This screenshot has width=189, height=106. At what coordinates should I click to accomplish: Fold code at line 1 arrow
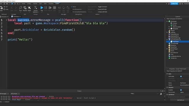(x=6, y=20)
